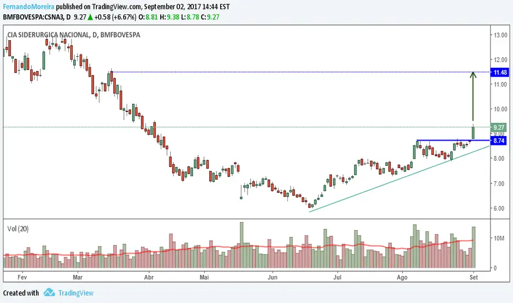Click the Set month label on time axis
The image size is (513, 303).
[x=473, y=277]
